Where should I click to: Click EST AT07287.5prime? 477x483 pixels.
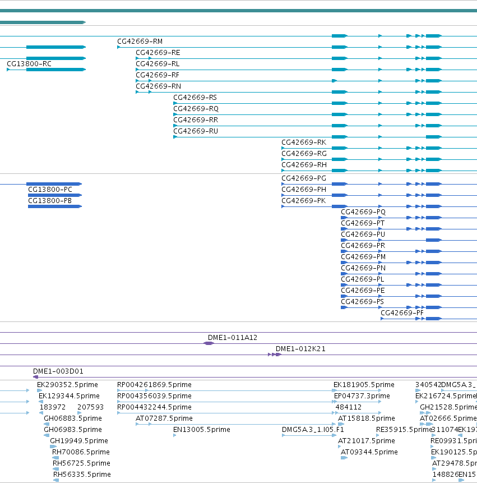pyautogui.click(x=164, y=418)
